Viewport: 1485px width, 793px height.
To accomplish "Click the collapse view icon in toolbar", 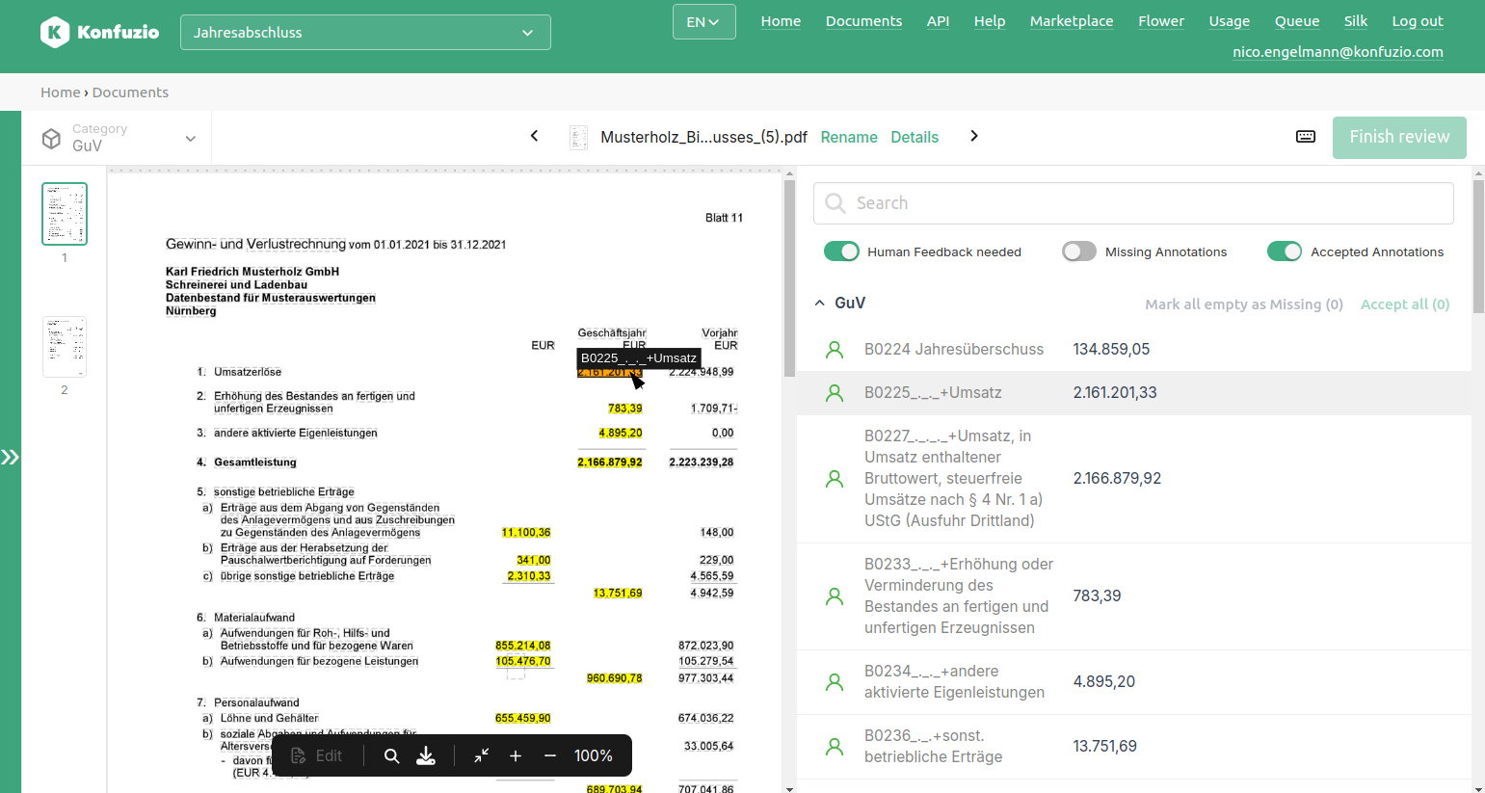I will (482, 756).
